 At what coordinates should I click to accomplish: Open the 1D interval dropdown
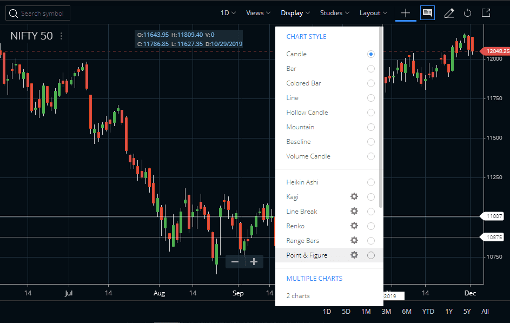pos(228,13)
